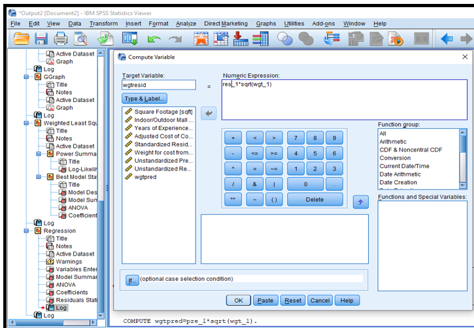Select Years of Experience variable
The height and width of the screenshot is (328, 474).
159,128
